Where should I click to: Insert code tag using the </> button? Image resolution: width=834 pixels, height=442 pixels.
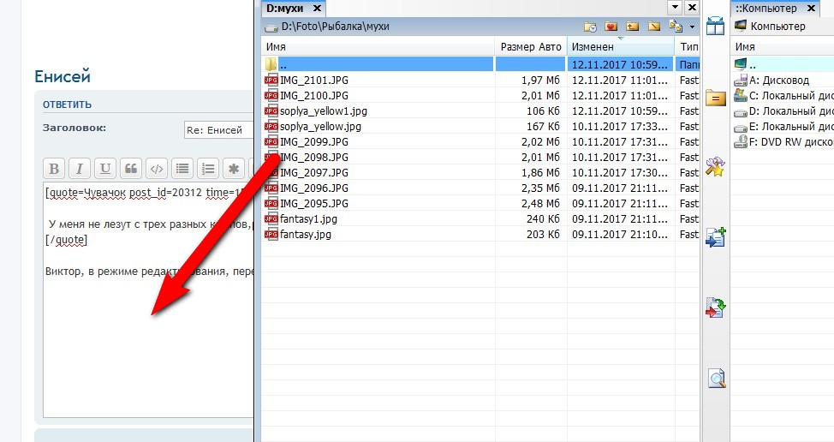click(156, 169)
